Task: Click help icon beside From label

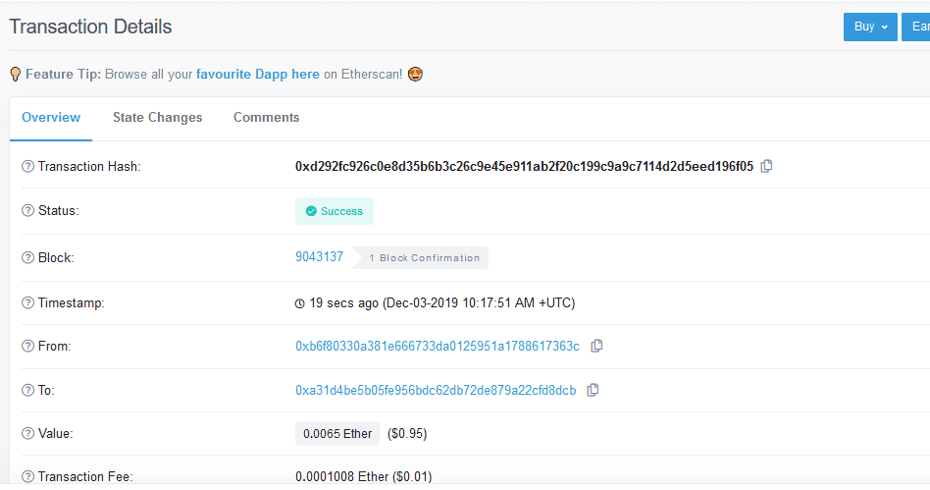Action: point(27,347)
